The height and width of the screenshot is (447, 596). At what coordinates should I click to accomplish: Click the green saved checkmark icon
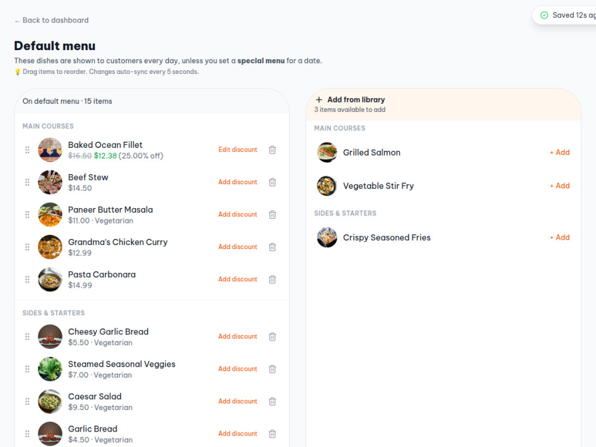click(544, 15)
